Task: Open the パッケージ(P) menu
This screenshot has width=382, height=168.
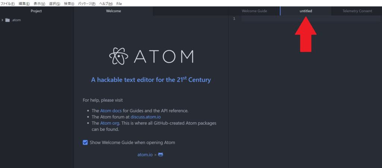Action: [87, 4]
